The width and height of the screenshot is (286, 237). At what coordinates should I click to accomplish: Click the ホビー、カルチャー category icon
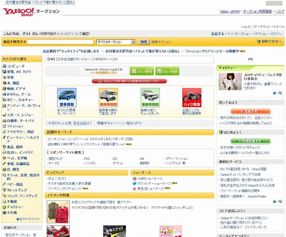click(x=4, y=100)
